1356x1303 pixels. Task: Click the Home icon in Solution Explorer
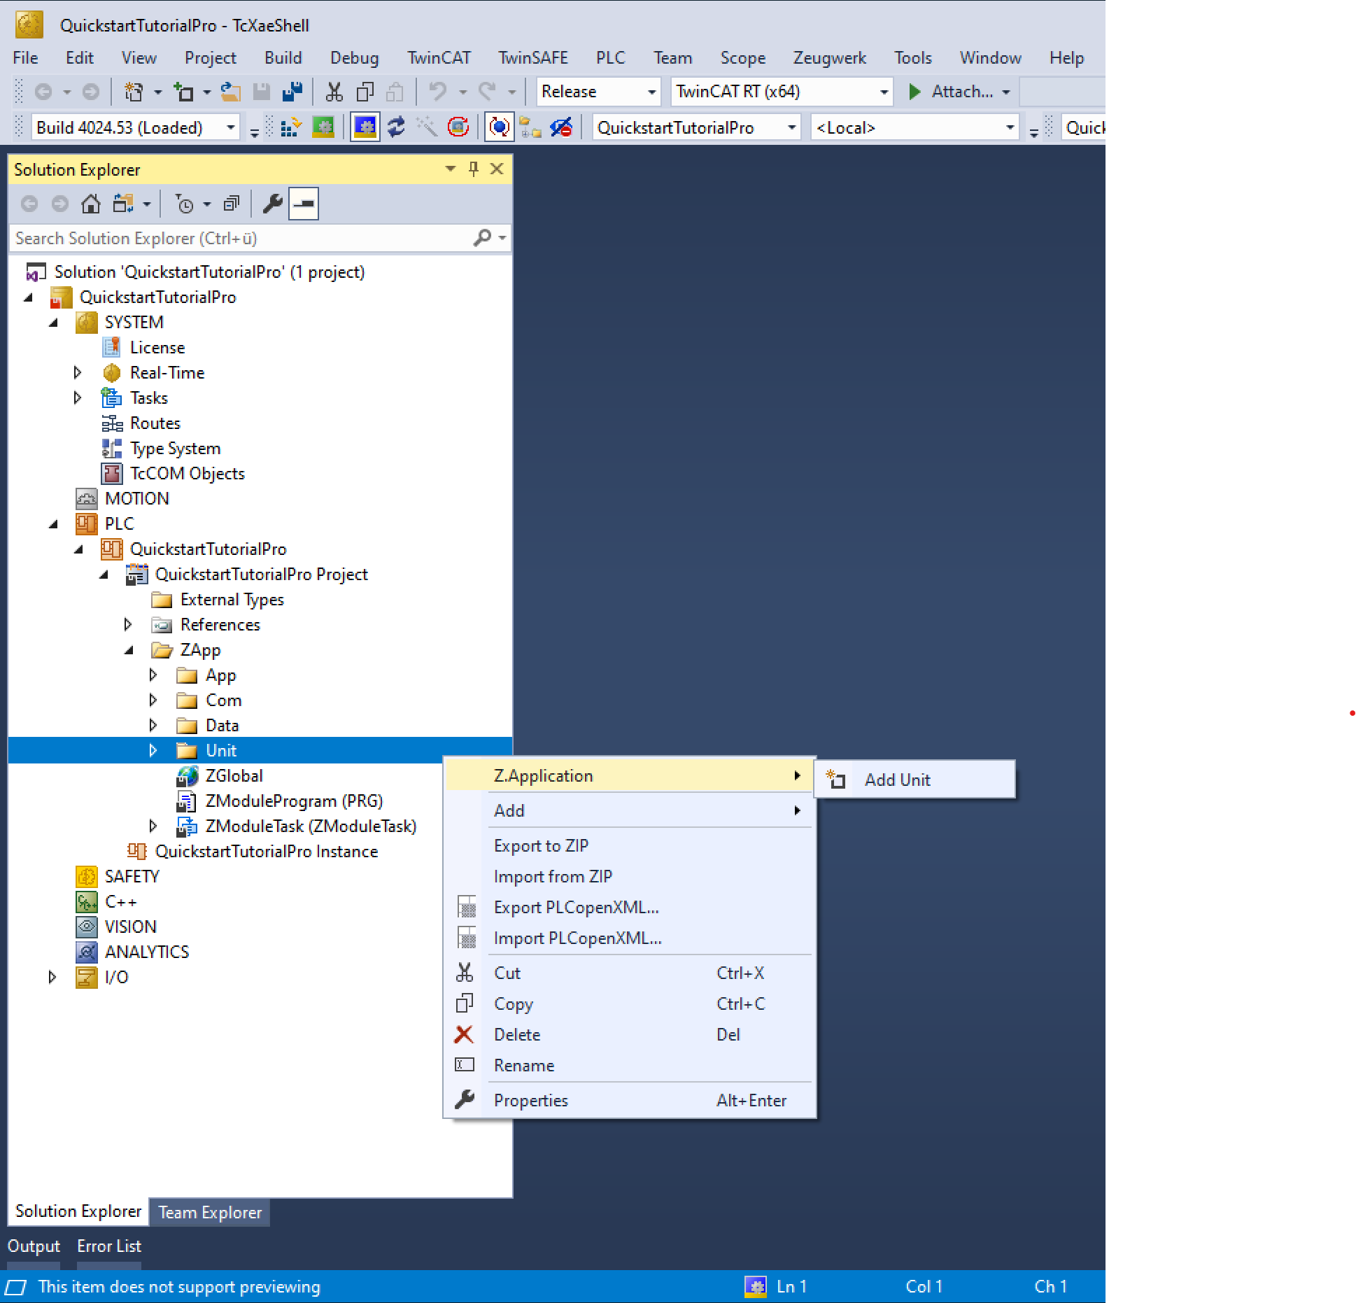tap(90, 204)
